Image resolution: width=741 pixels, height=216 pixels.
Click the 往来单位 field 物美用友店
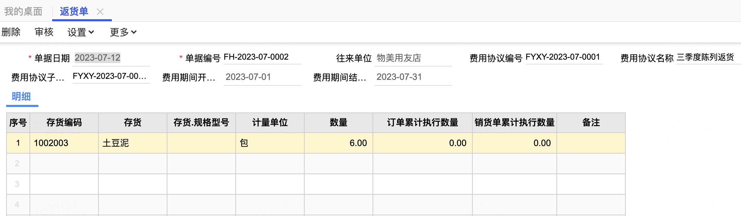[x=413, y=58]
